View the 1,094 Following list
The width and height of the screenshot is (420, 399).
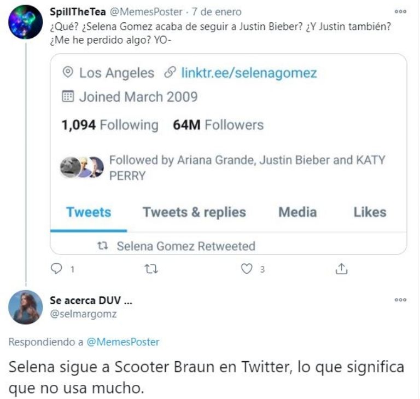[x=110, y=125]
